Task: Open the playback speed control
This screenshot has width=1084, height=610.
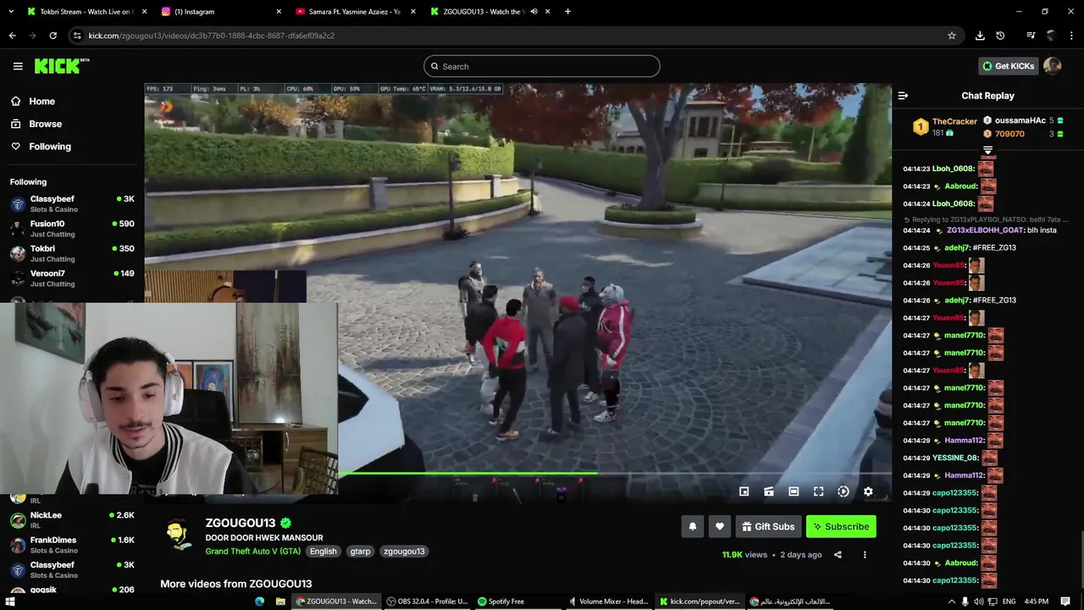Action: (x=843, y=491)
